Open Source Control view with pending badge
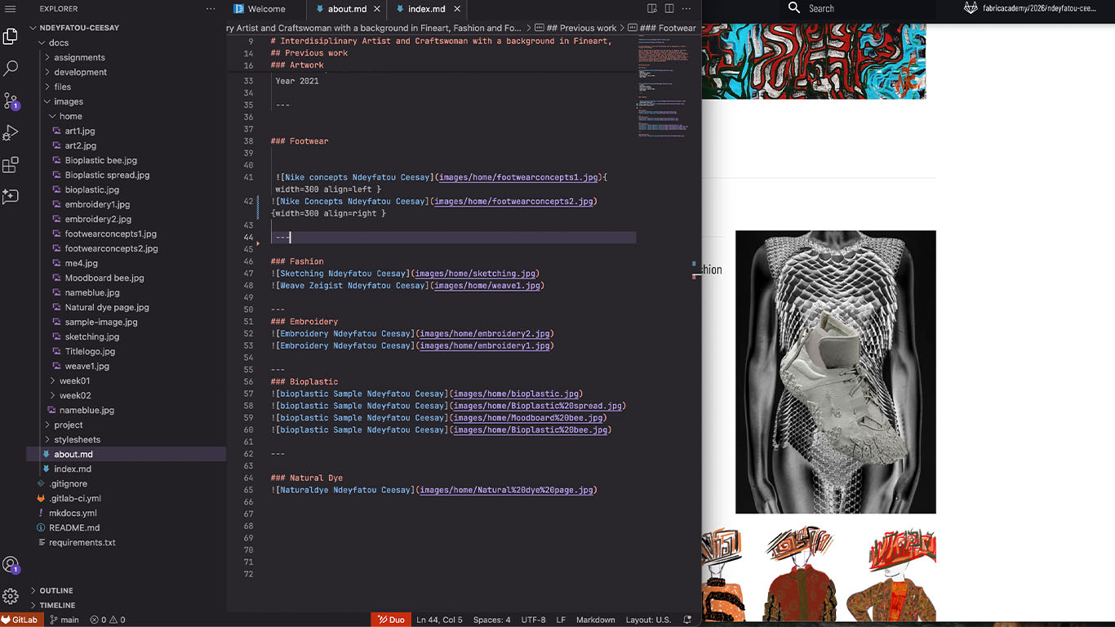The image size is (1115, 627). (x=11, y=100)
